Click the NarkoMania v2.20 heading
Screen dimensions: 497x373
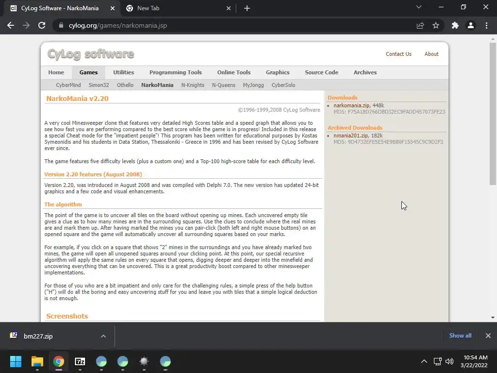(x=77, y=99)
